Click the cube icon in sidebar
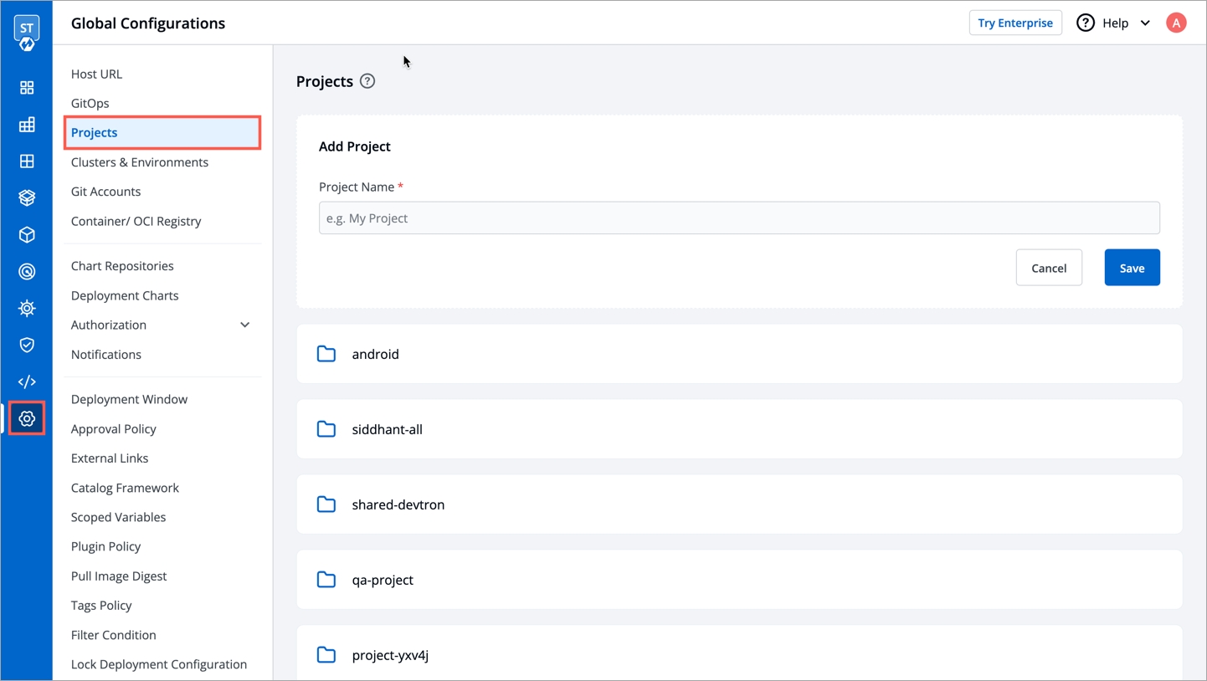Viewport: 1207px width, 681px height. point(27,235)
